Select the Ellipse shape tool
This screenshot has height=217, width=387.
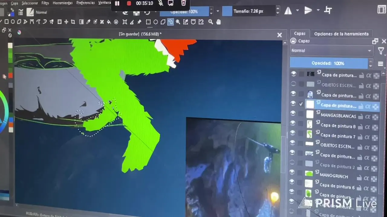[x=13, y=22]
